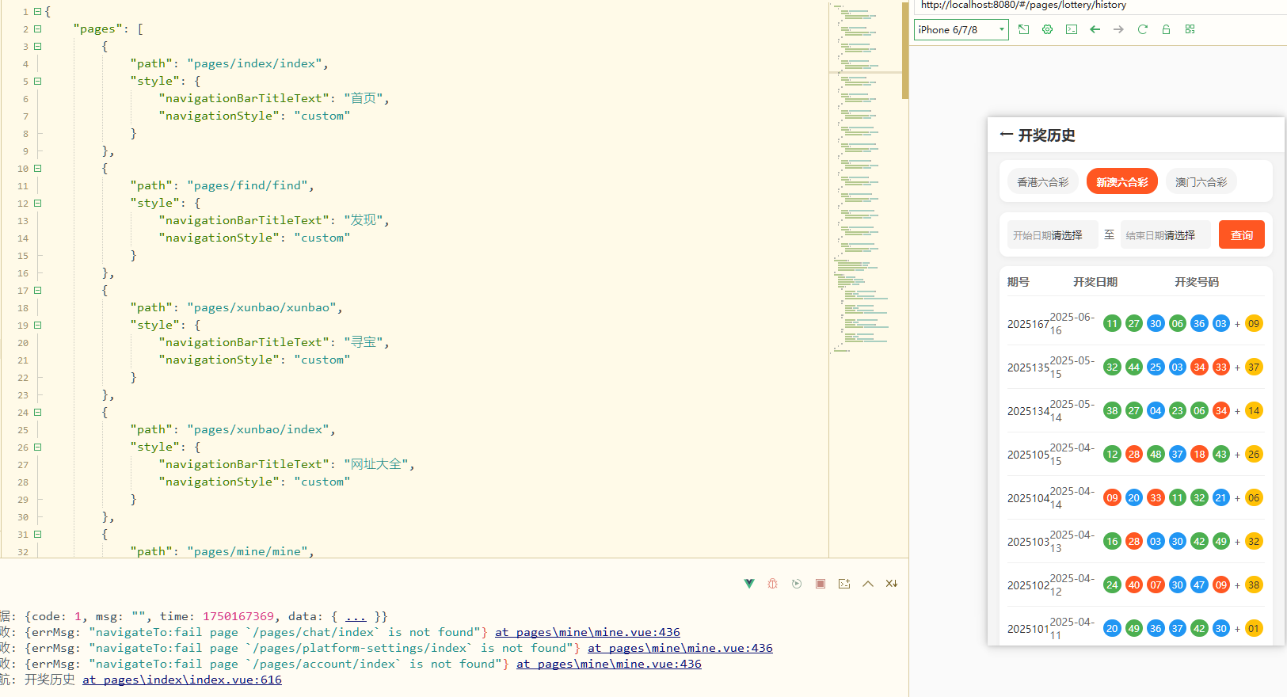Click the orange 查询 button
The image size is (1287, 697).
[1241, 235]
